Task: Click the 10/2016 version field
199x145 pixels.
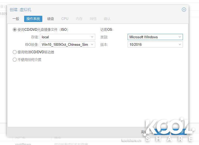Action: pos(155,44)
